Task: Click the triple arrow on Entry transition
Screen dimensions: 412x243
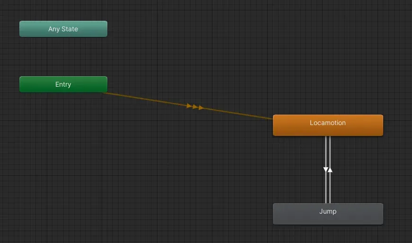Action: click(x=195, y=107)
